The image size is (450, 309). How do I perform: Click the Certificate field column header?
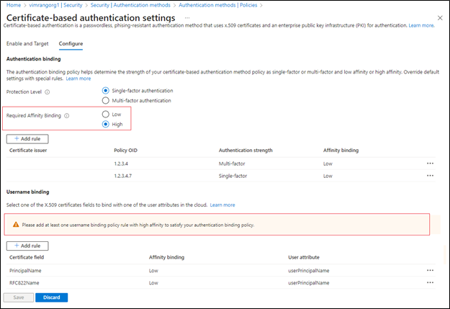coord(27,257)
